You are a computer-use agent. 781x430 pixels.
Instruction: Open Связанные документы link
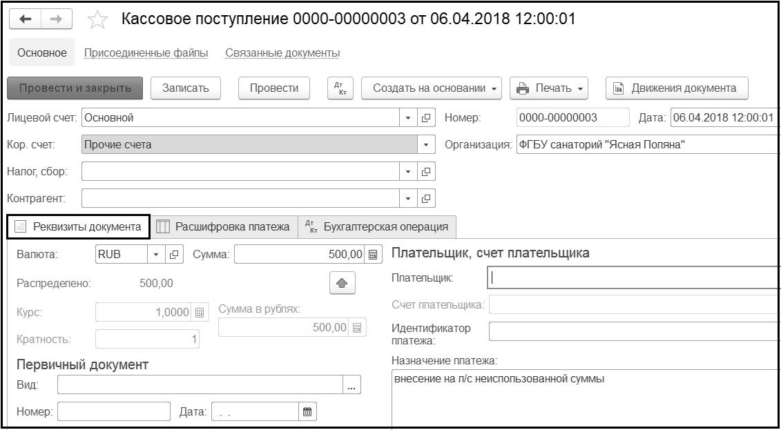point(282,52)
